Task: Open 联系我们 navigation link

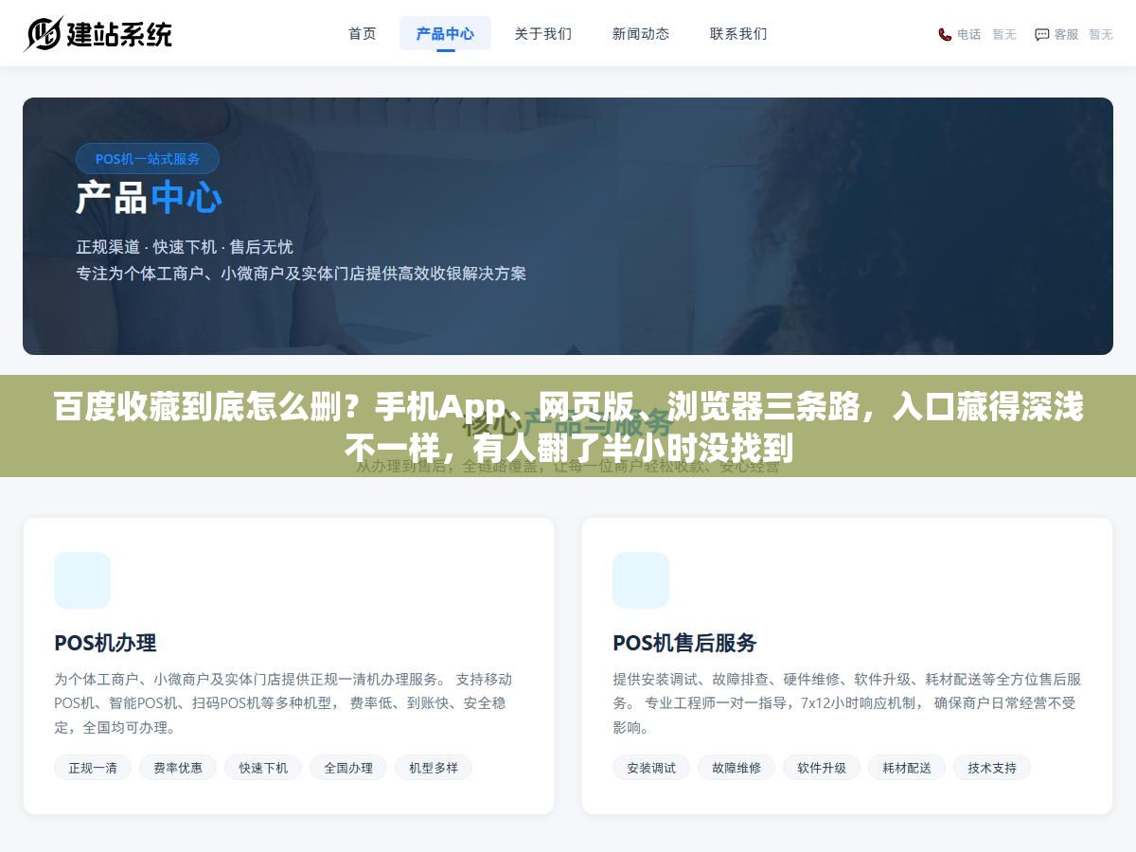Action: (x=738, y=33)
